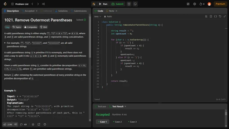The width and height of the screenshot is (229, 129).
Task: Expand the Hint tag
Action: click(43, 27)
